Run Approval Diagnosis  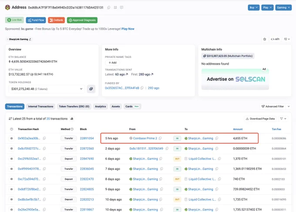82,20
